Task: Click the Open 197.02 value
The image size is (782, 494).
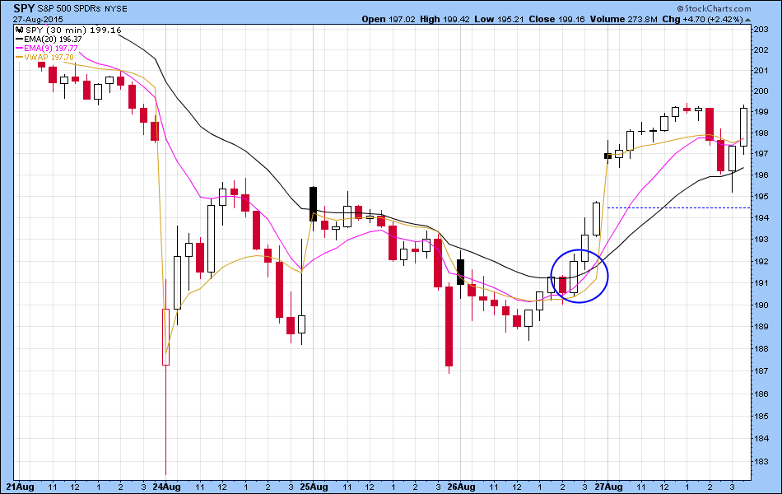Action: (x=388, y=19)
